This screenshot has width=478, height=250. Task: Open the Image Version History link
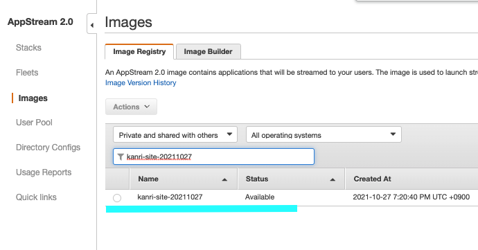tap(141, 82)
